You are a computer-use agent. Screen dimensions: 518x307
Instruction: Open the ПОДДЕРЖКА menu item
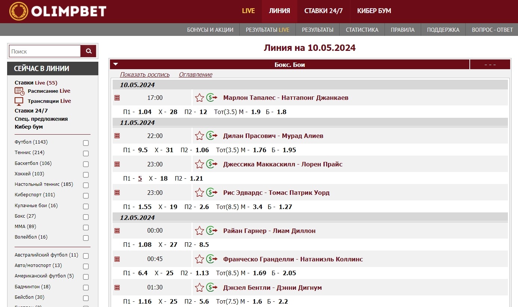pyautogui.click(x=443, y=30)
